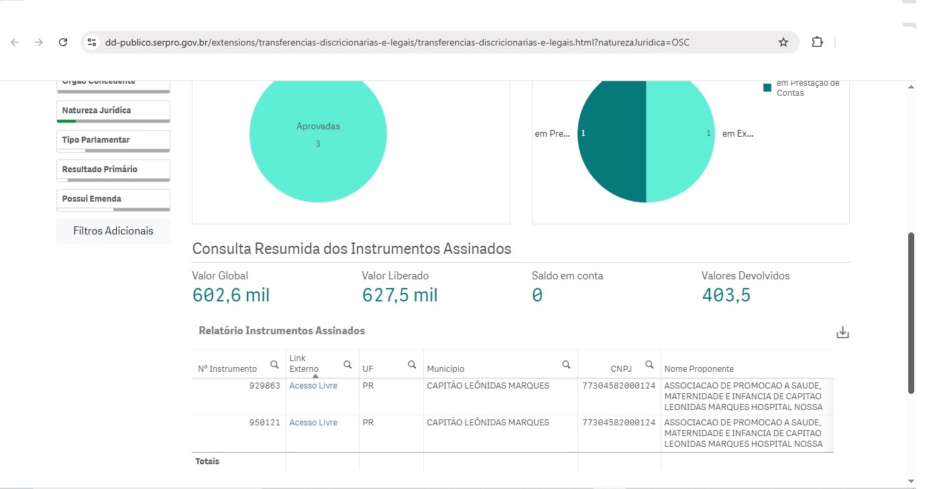Open the Possui Emenda filter

(113, 199)
